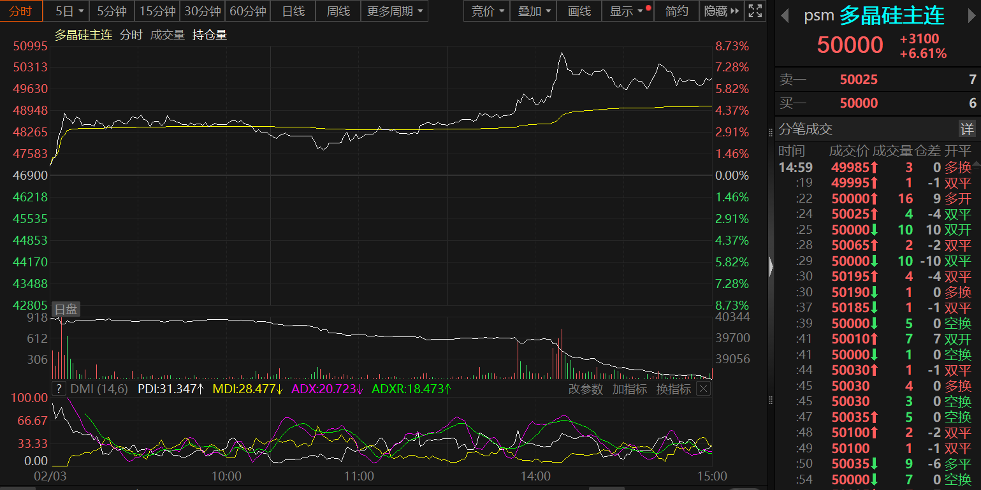The width and height of the screenshot is (981, 490).
Task: Toggle 成交量 volume legend
Action: [168, 35]
